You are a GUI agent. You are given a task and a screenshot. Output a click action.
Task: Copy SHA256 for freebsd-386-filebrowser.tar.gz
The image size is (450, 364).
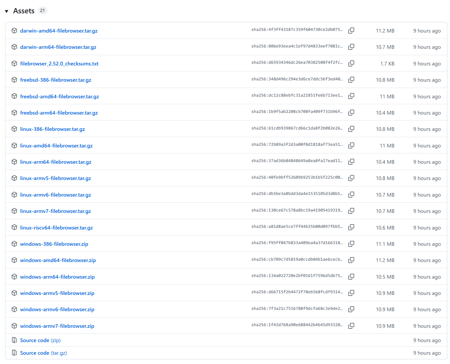coord(351,80)
